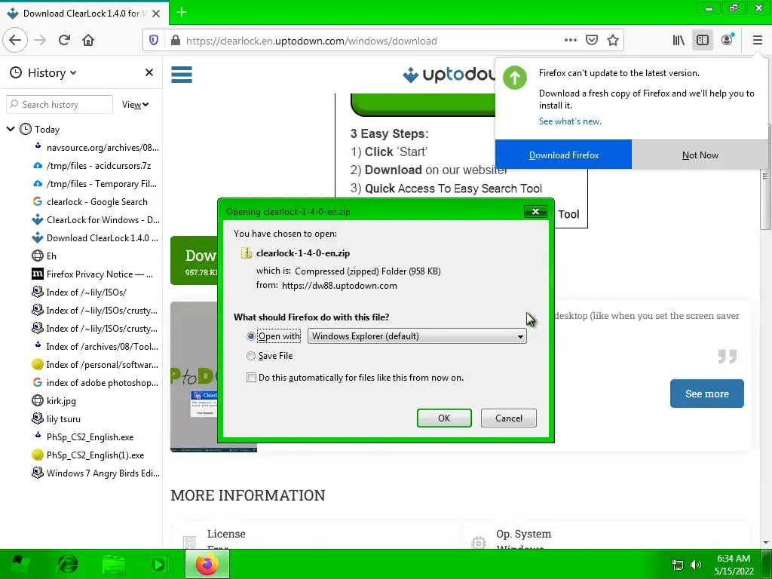The width and height of the screenshot is (772, 579).
Task: Open kirk.jpg history entry
Action: coord(54,401)
